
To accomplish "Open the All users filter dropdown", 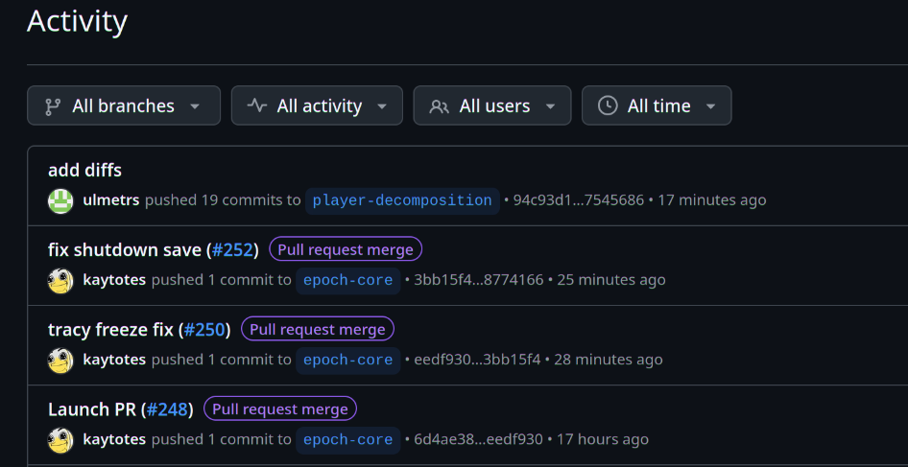I will [492, 105].
